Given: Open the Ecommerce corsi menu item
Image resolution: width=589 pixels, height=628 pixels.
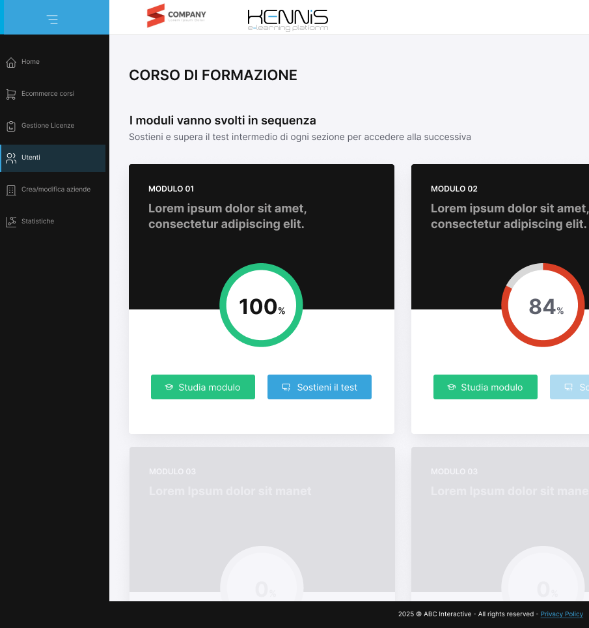Looking at the screenshot, I should (x=48, y=94).
